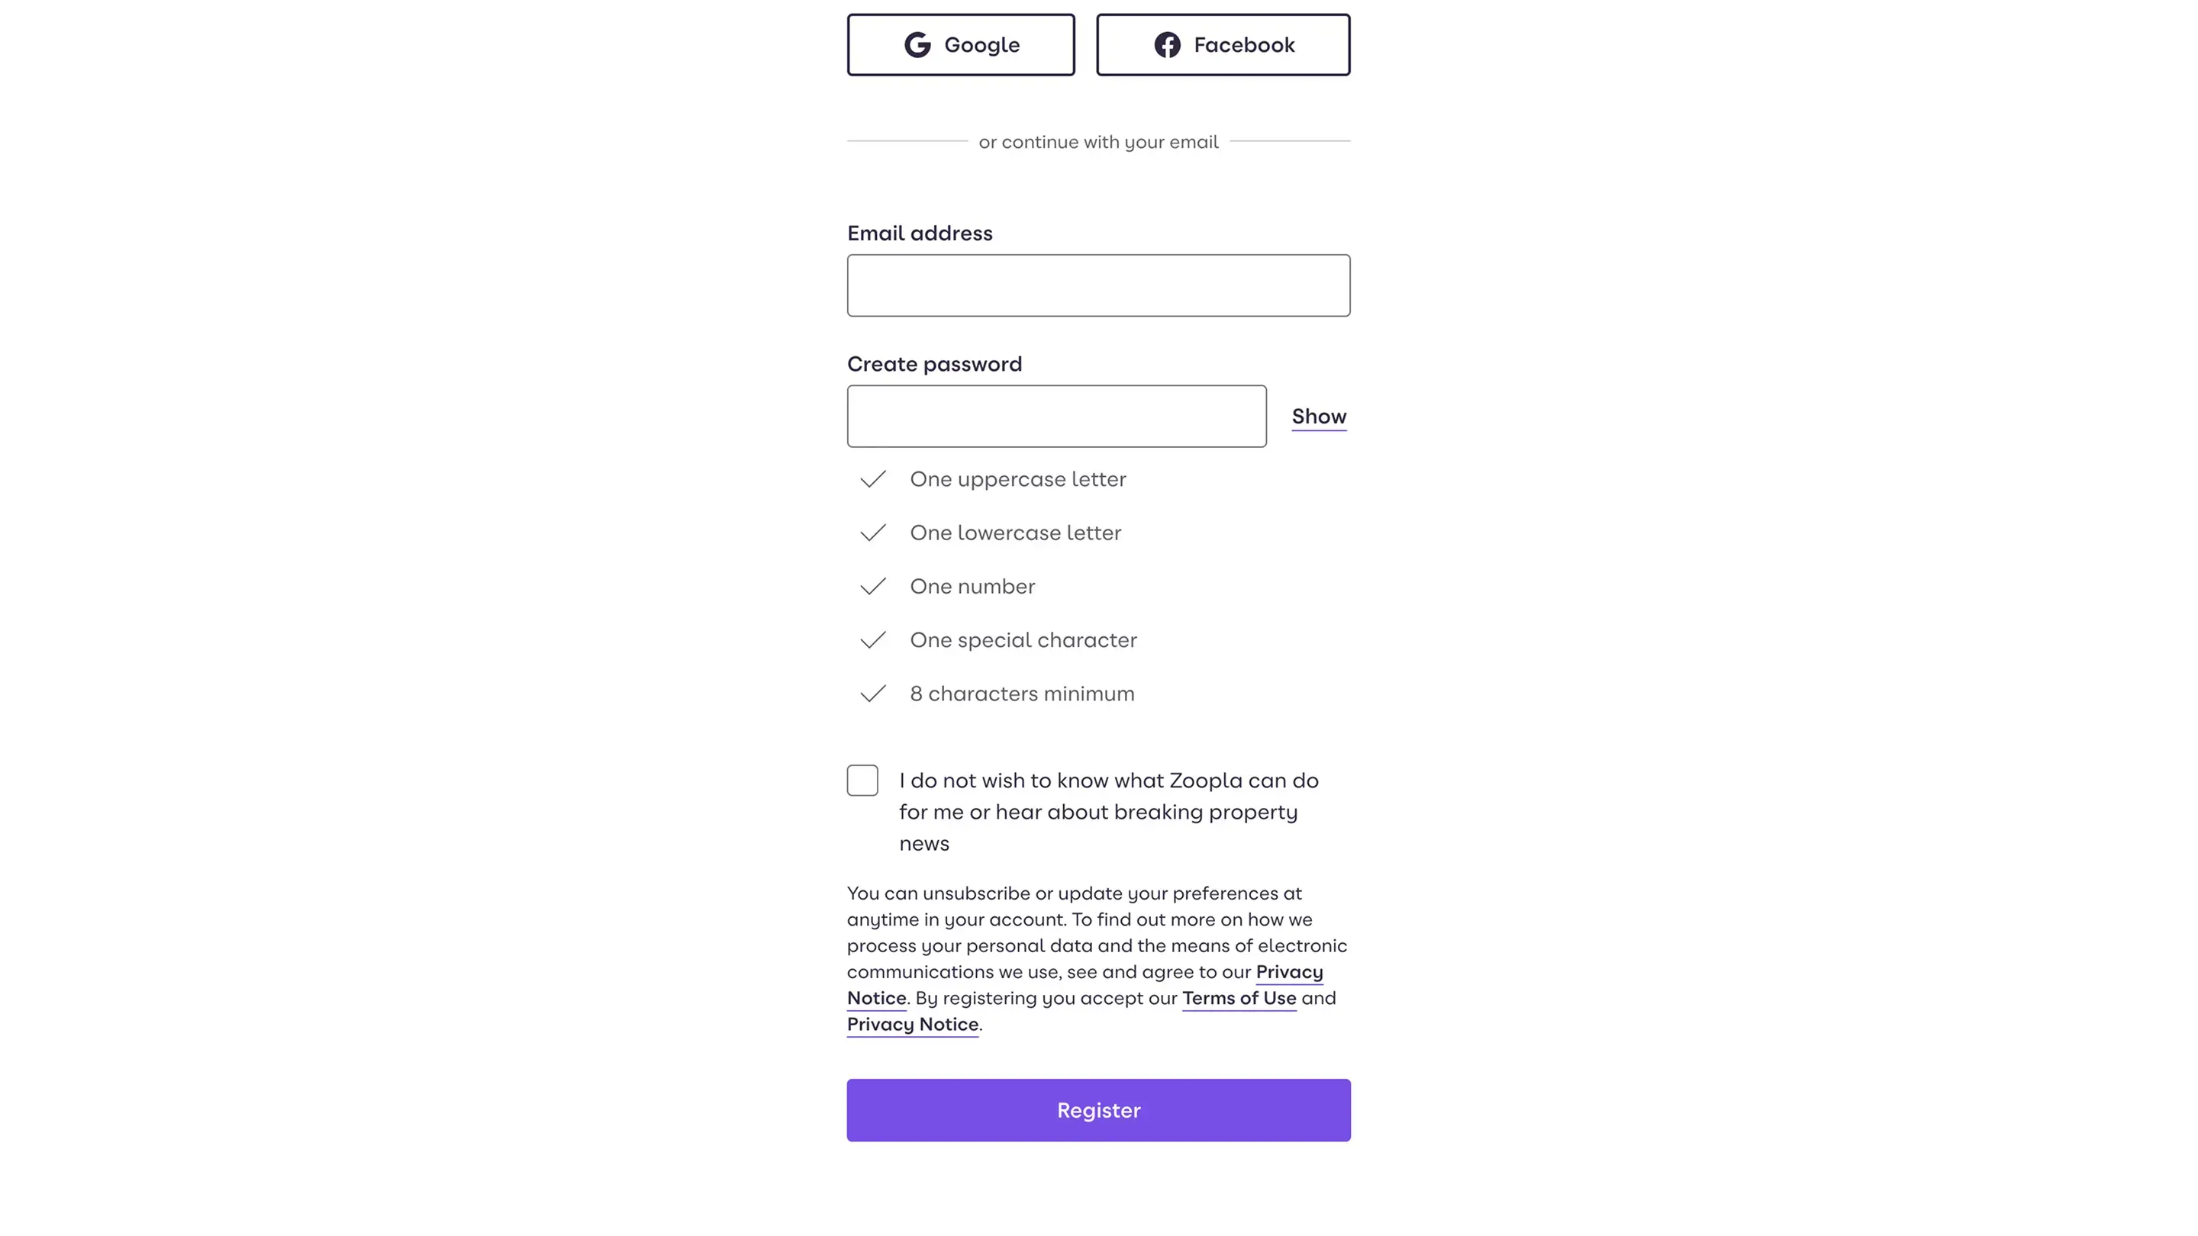Tick the marketing opt-out checkbox
This screenshot has width=2198, height=1236.
click(862, 781)
